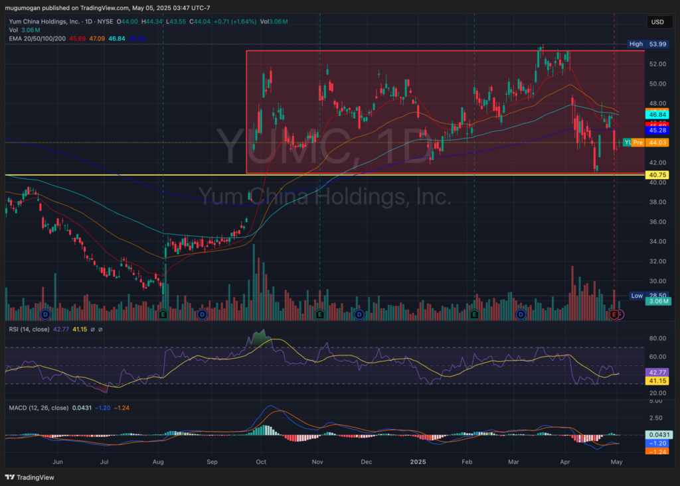
Task: Click the published-by header text at top
Action: pos(107,8)
